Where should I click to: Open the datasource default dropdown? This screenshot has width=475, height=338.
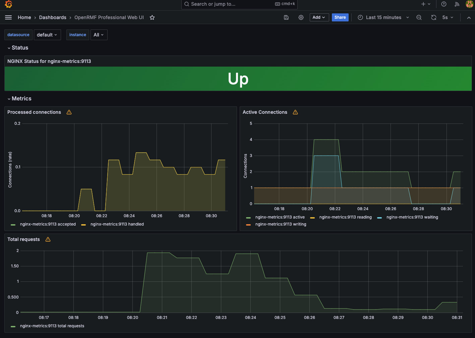click(x=47, y=35)
